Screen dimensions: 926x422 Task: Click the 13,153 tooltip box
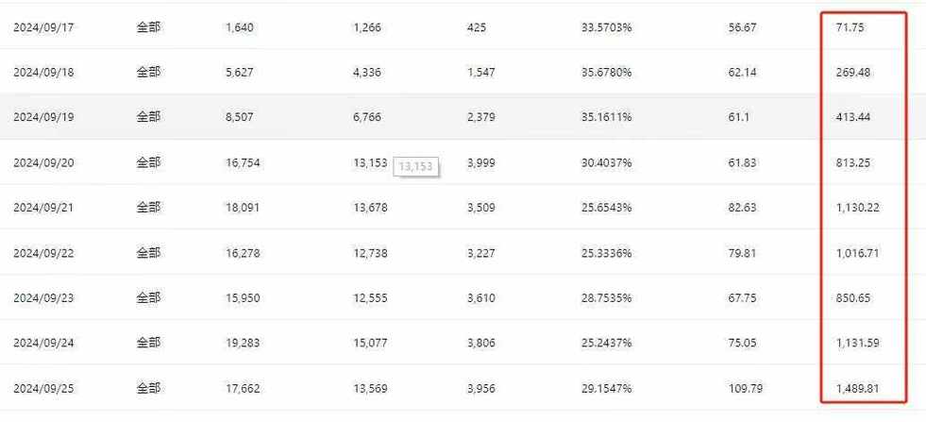[415, 167]
